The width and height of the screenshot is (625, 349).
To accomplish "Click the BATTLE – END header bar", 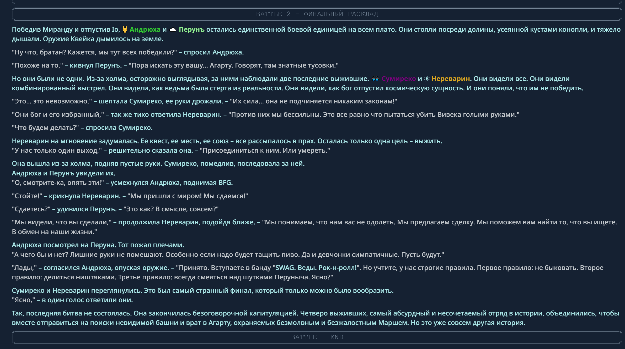I will pos(317,337).
